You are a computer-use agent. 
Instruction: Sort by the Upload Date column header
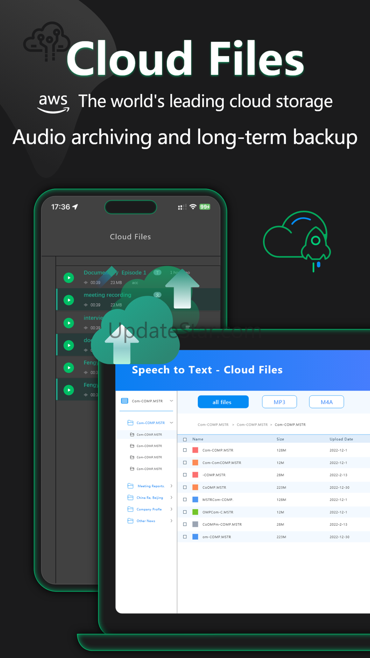click(341, 439)
